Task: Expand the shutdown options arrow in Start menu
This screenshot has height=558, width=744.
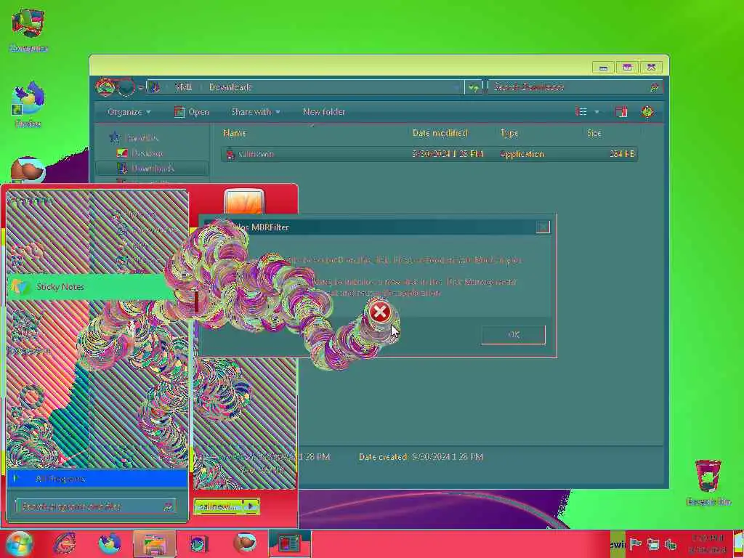Action: click(252, 506)
